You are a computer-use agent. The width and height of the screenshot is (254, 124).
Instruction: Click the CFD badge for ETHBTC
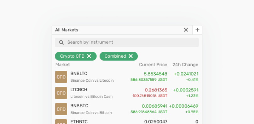pyautogui.click(x=61, y=121)
